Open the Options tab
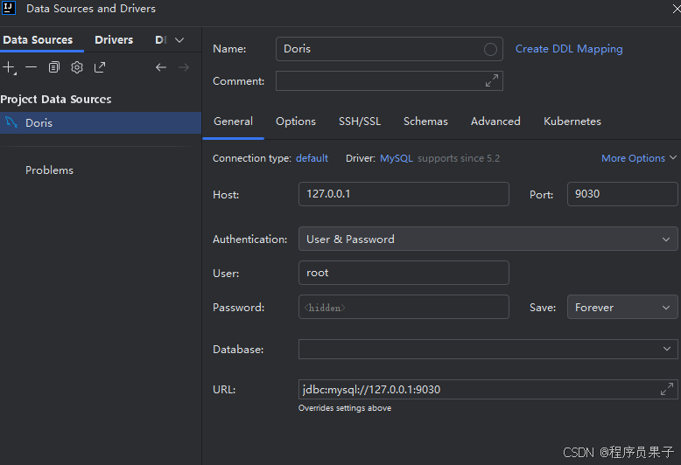This screenshot has width=681, height=465. [296, 121]
